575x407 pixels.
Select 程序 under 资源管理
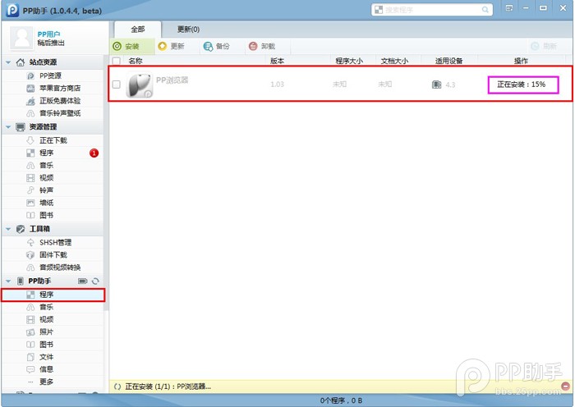pyautogui.click(x=53, y=153)
